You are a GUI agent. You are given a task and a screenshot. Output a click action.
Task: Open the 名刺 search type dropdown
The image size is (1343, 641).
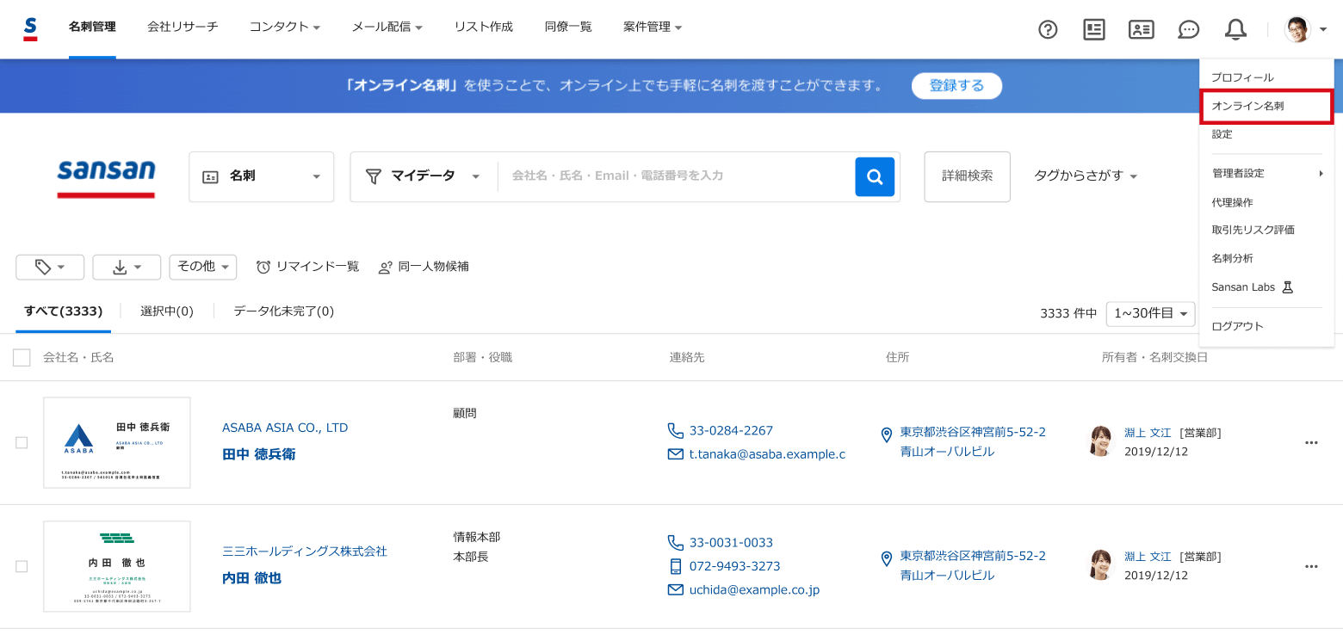click(262, 176)
